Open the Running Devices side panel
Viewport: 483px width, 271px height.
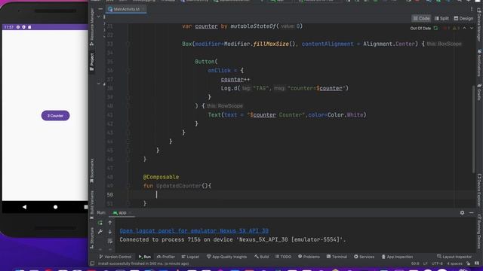(x=479, y=231)
